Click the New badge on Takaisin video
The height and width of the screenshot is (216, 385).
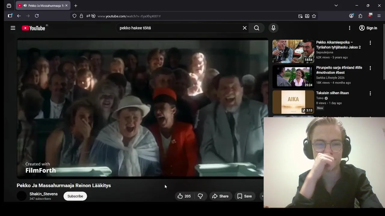coord(320,108)
